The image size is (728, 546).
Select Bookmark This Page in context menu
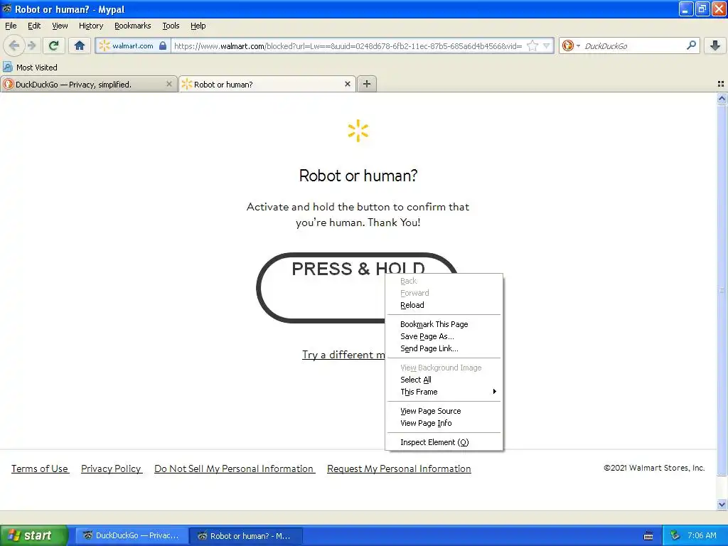[x=444, y=324]
